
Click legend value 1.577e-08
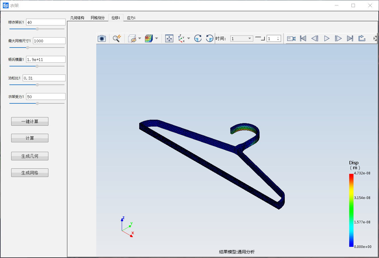tap(362, 222)
